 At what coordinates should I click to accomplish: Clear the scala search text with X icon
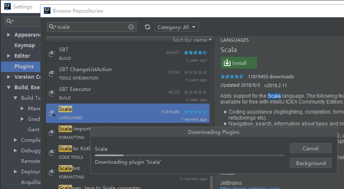[131, 27]
